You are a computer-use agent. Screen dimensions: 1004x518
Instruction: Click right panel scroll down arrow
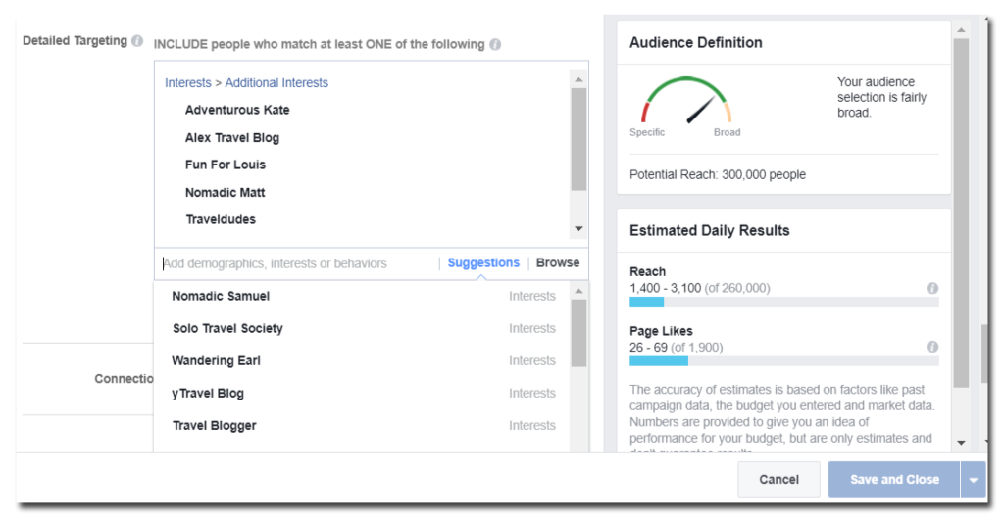pos(961,443)
